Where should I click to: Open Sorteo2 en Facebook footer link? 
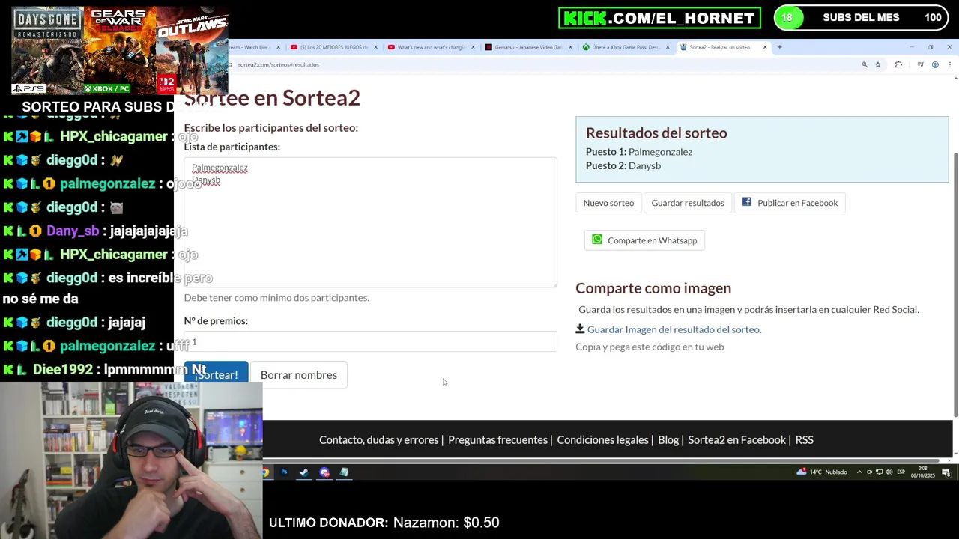pos(736,440)
